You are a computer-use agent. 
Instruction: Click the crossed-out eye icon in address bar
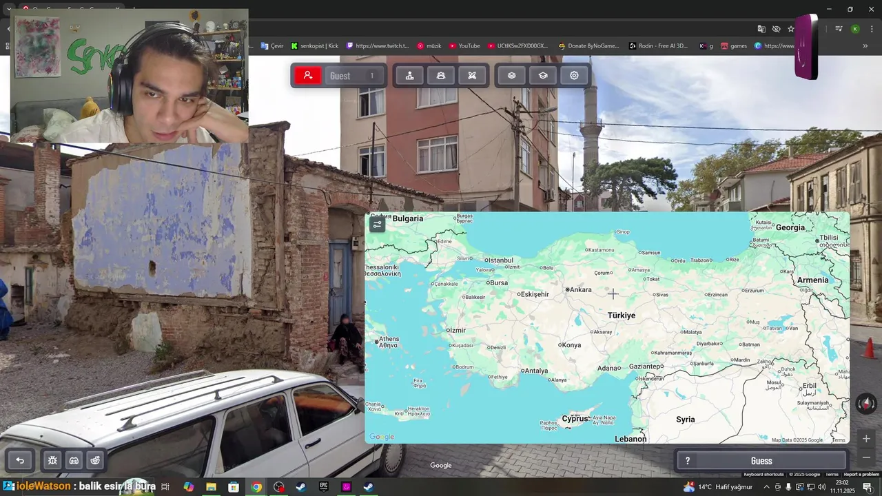pyautogui.click(x=777, y=29)
